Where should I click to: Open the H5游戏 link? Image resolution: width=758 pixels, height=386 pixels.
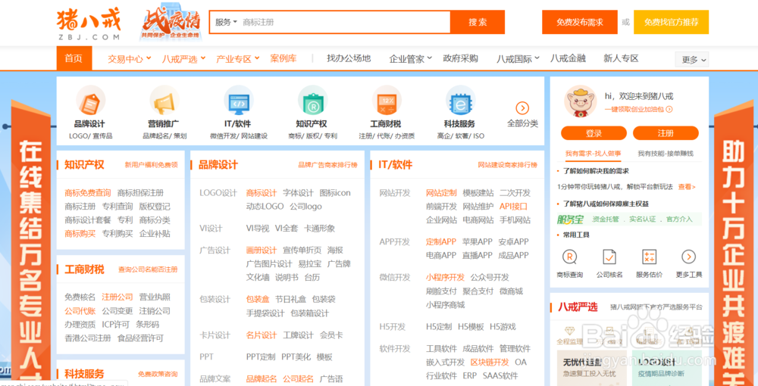tap(503, 327)
